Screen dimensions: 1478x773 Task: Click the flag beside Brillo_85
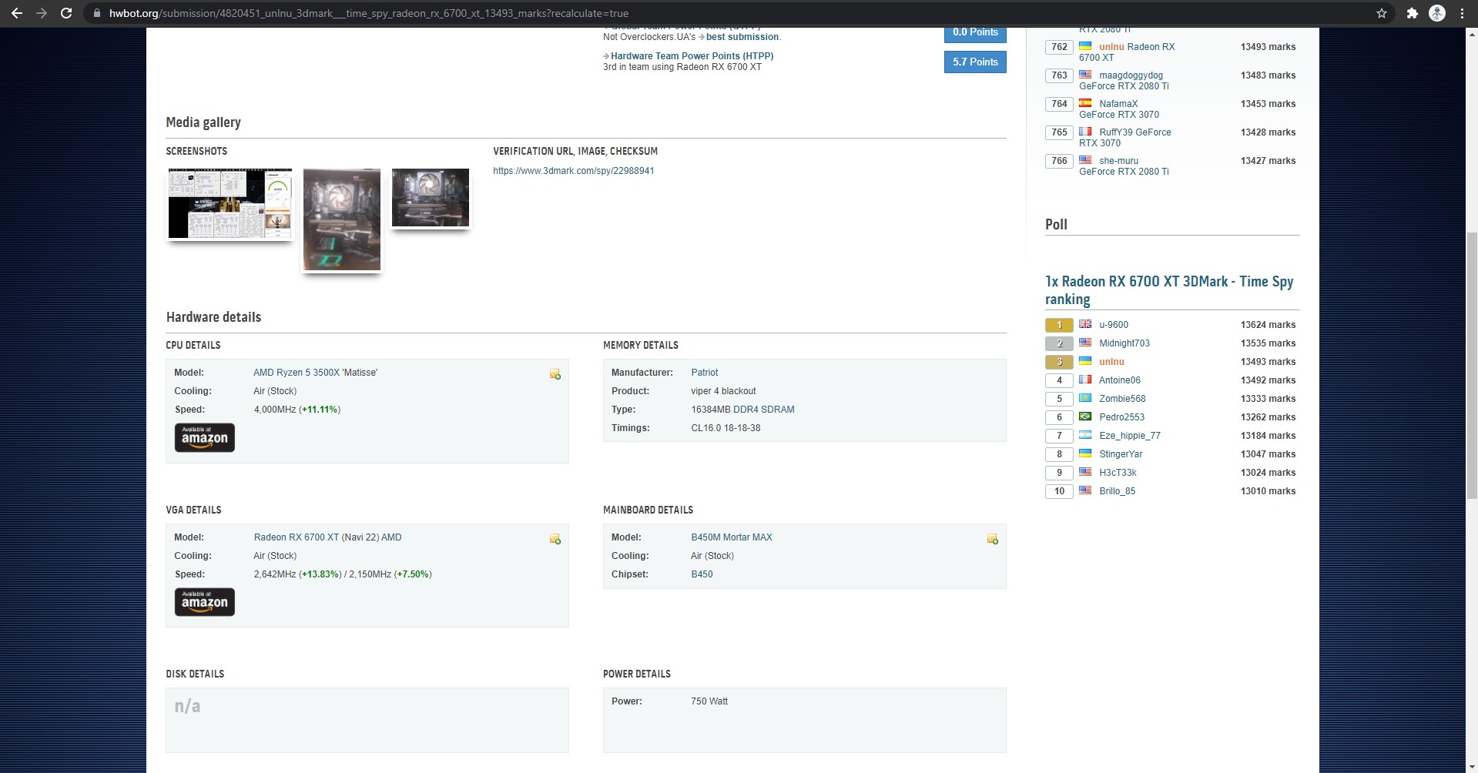1085,490
